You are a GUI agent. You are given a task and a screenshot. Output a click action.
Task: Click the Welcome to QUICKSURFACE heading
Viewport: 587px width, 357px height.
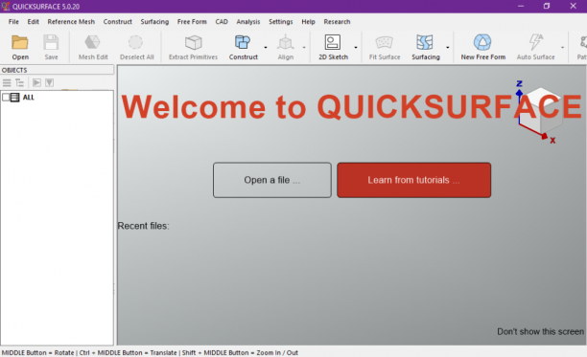pyautogui.click(x=351, y=107)
